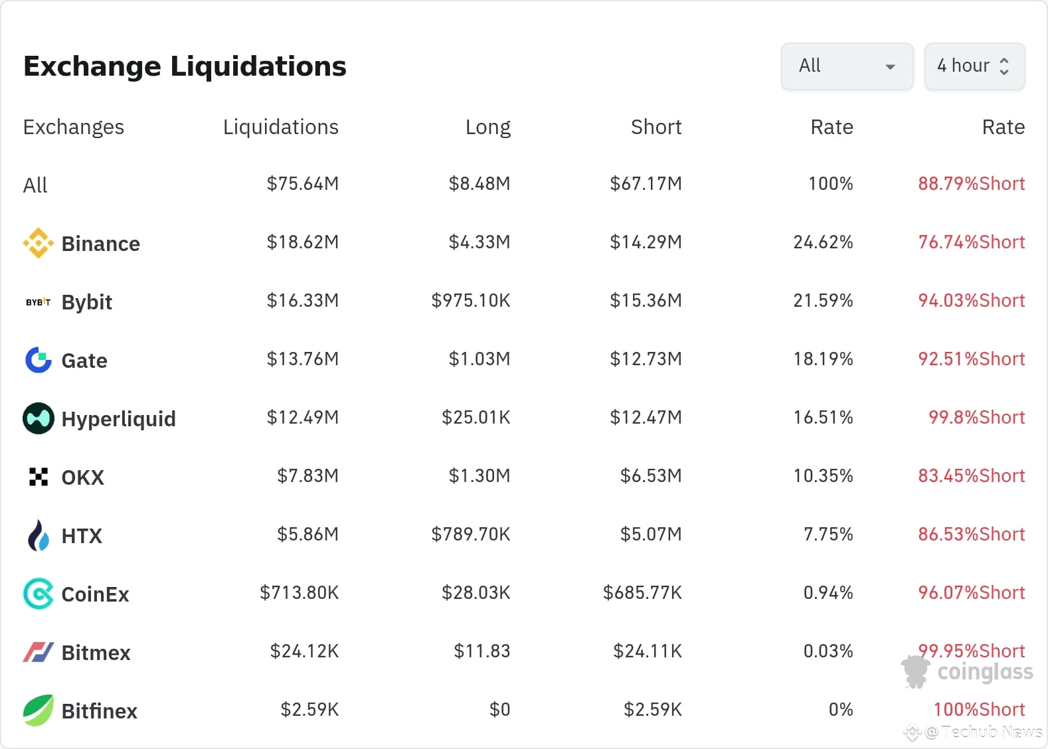Click the Exchanges column header
1048x749 pixels.
[73, 127]
